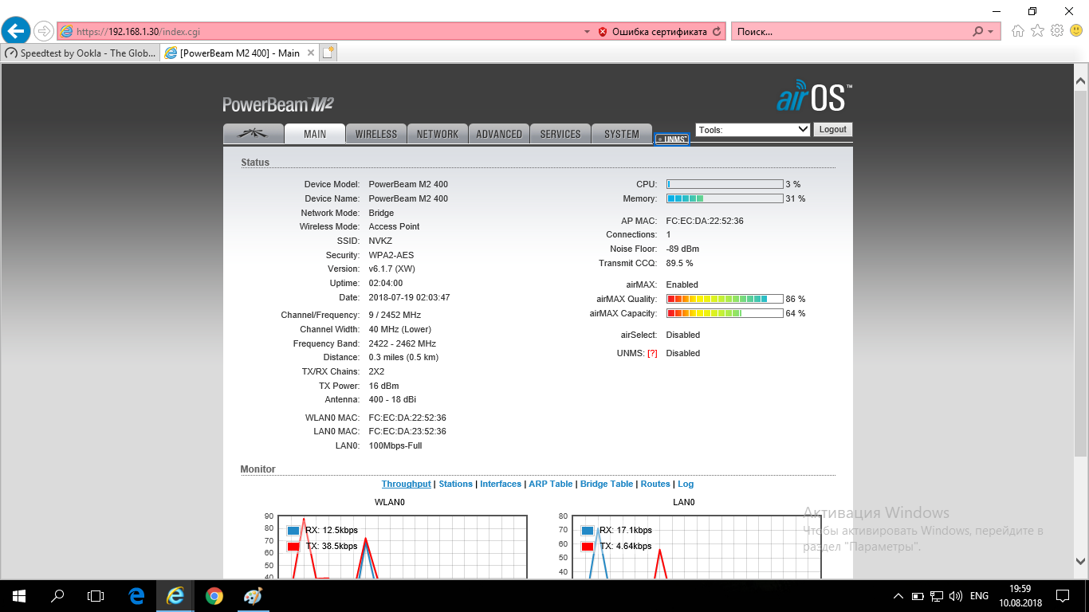Click the SSID value NVKZ
The height and width of the screenshot is (612, 1089).
pyautogui.click(x=380, y=241)
